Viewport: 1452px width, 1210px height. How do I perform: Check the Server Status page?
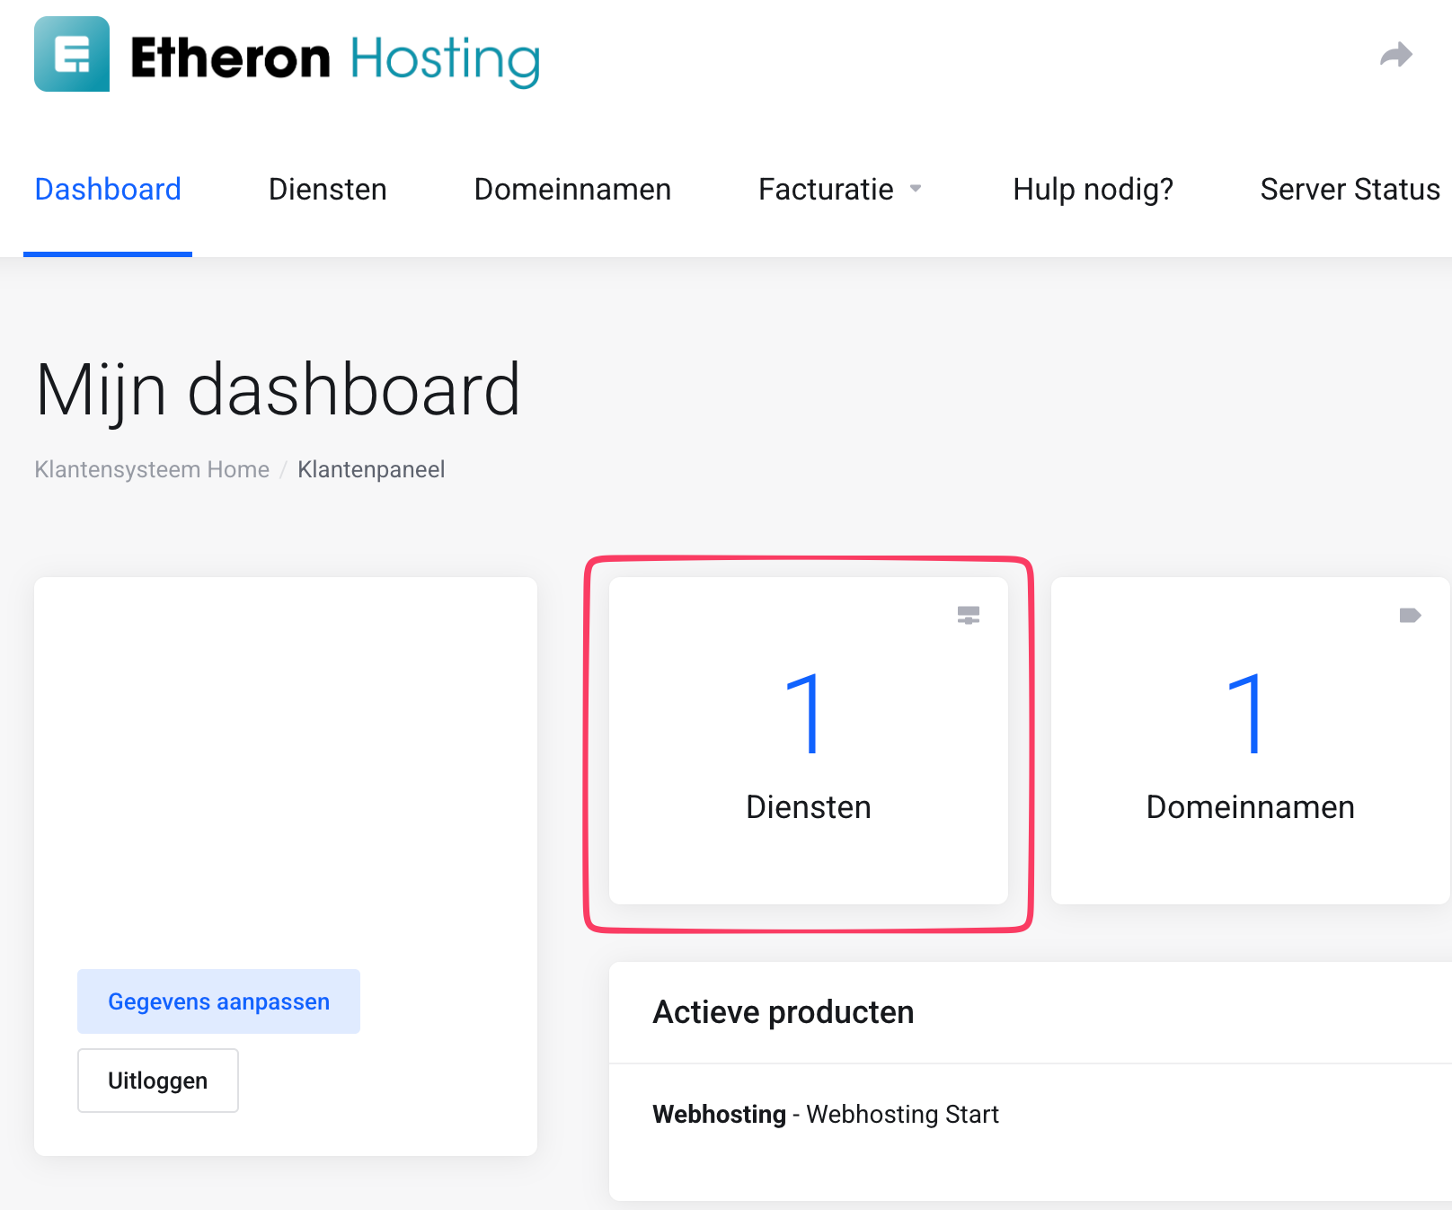pyautogui.click(x=1350, y=189)
